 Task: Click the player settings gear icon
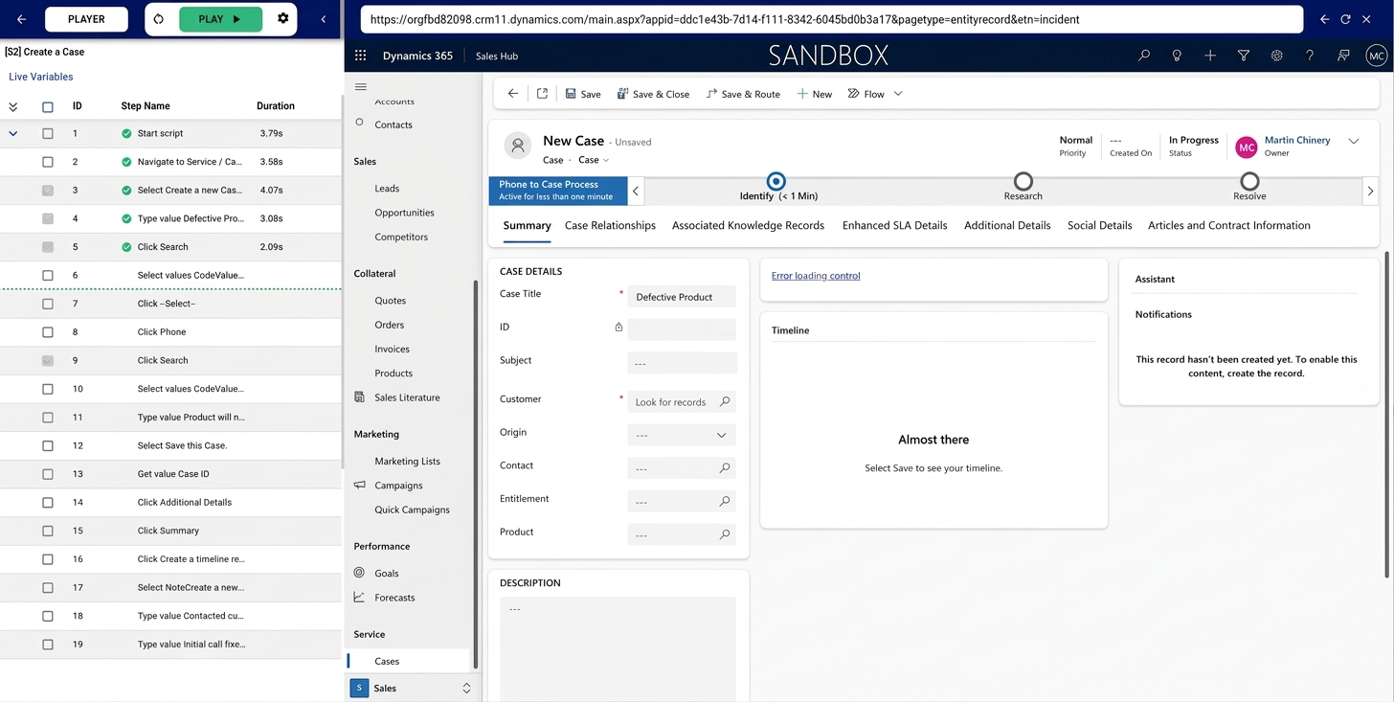click(x=282, y=18)
